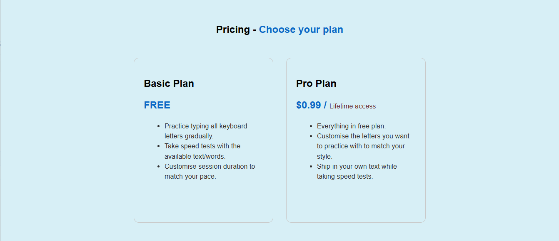Click bullet point before "Practice typing" item

[159, 126]
